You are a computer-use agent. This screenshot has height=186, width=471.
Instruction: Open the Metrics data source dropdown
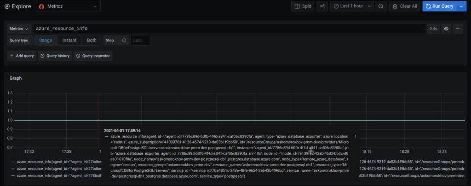point(68,6)
